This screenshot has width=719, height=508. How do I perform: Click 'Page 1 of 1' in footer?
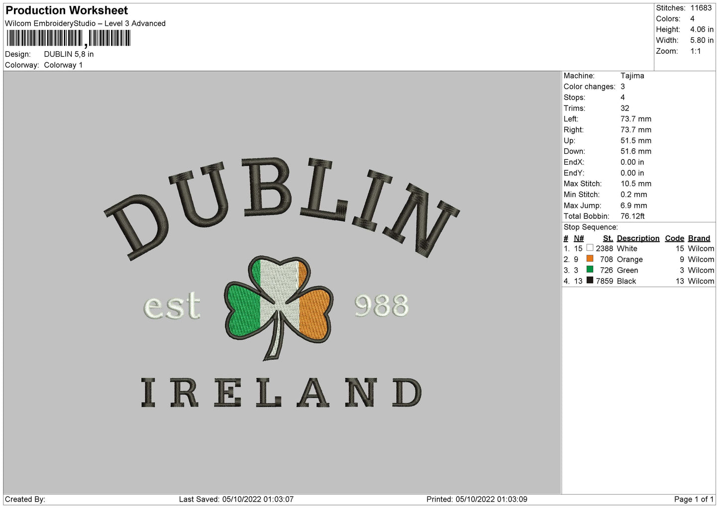coord(694,500)
